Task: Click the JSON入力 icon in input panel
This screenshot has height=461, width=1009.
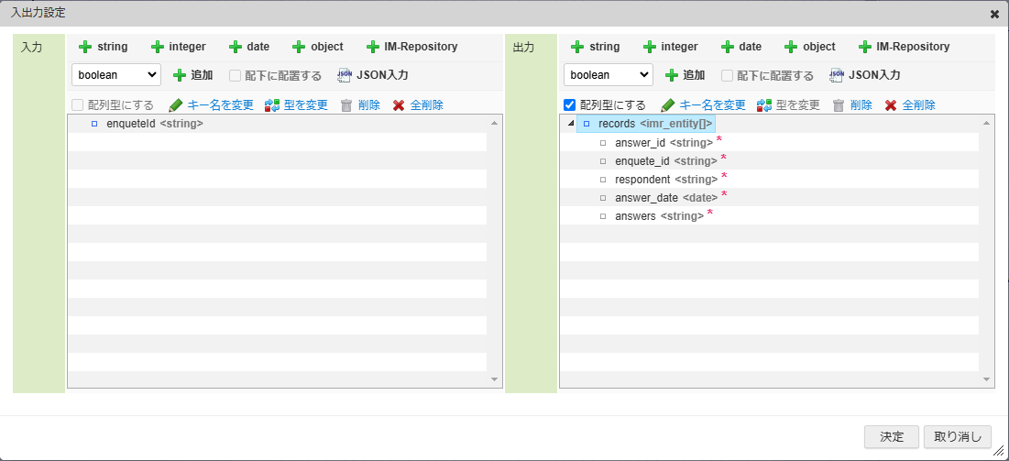Action: click(x=345, y=75)
